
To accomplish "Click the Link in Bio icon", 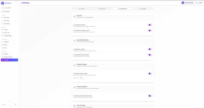I will click(3, 33).
